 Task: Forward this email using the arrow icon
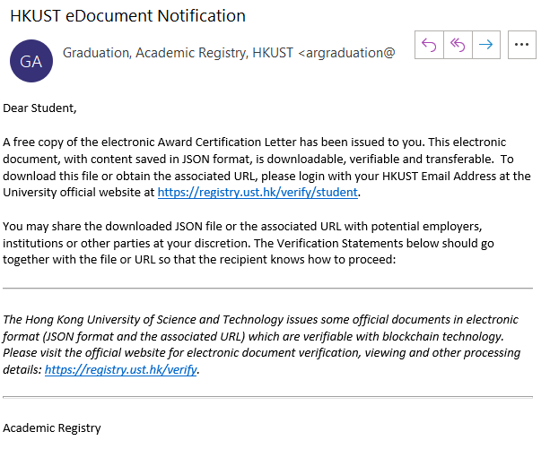[x=486, y=45]
